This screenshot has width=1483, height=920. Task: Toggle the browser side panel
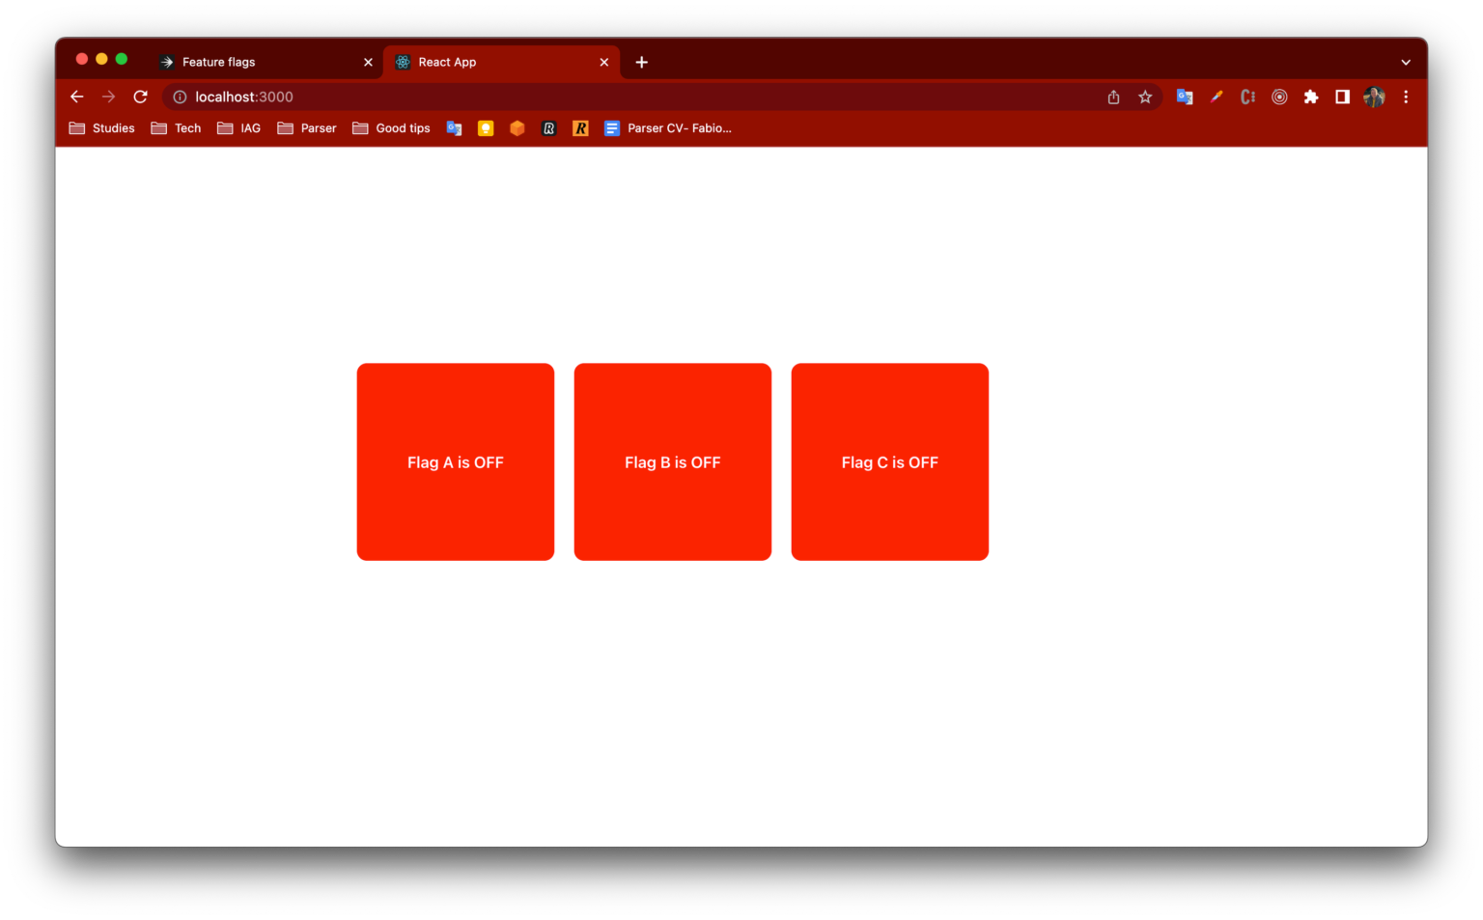tap(1342, 97)
